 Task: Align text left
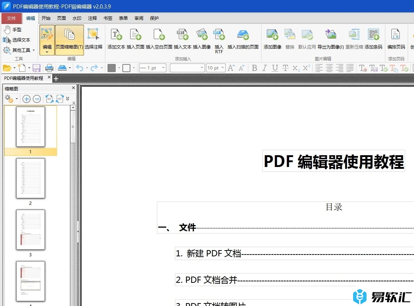coord(319,68)
